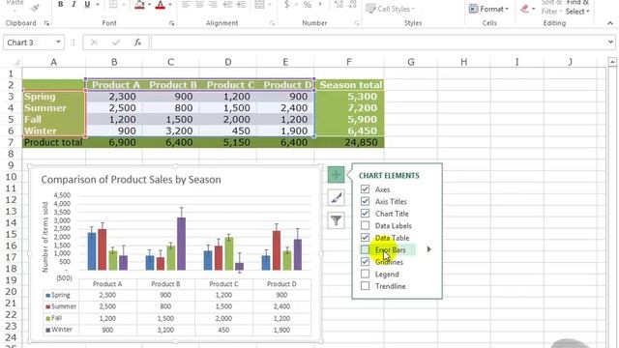Click the green Chart Elements plus button

[336, 174]
